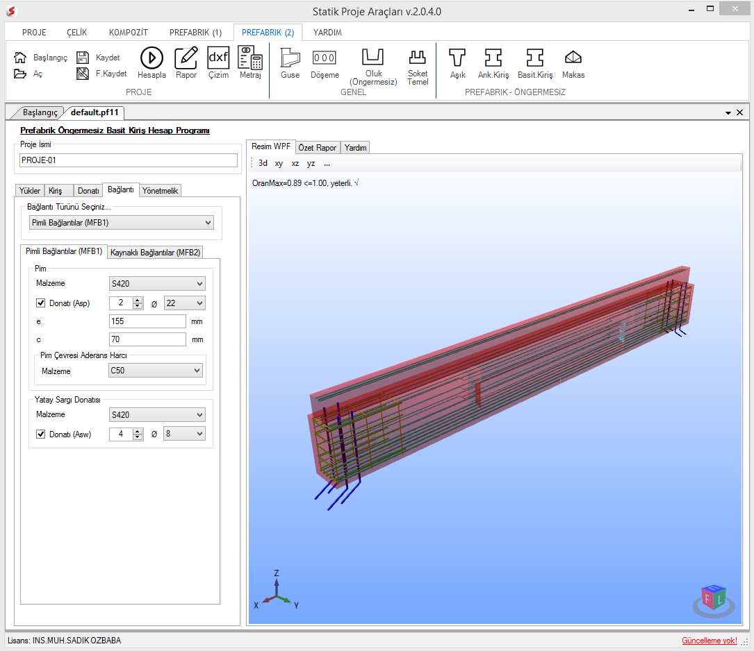Select the Guse tool

click(x=290, y=58)
